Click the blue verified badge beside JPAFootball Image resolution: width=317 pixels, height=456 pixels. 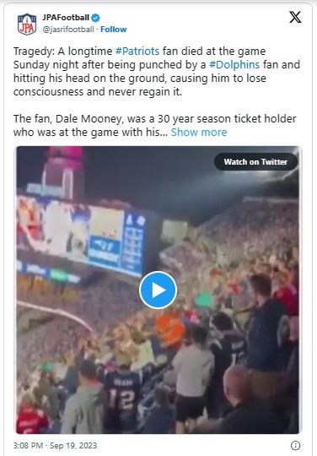tap(95, 18)
